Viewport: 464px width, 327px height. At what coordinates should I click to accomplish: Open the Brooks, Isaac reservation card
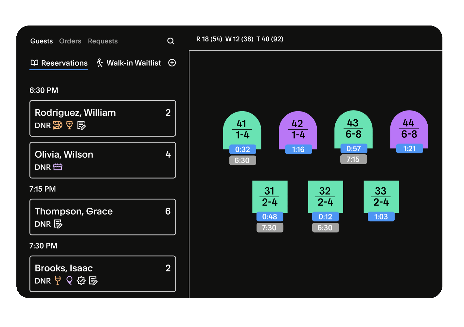tap(103, 274)
